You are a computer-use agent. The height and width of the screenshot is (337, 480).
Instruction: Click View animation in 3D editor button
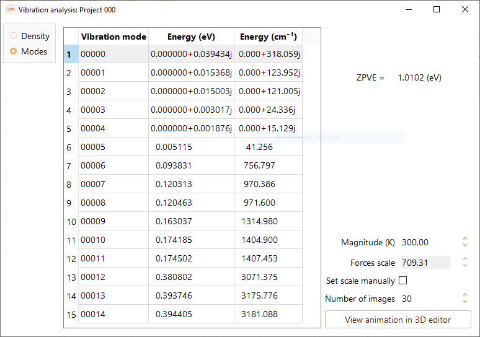tap(398, 320)
